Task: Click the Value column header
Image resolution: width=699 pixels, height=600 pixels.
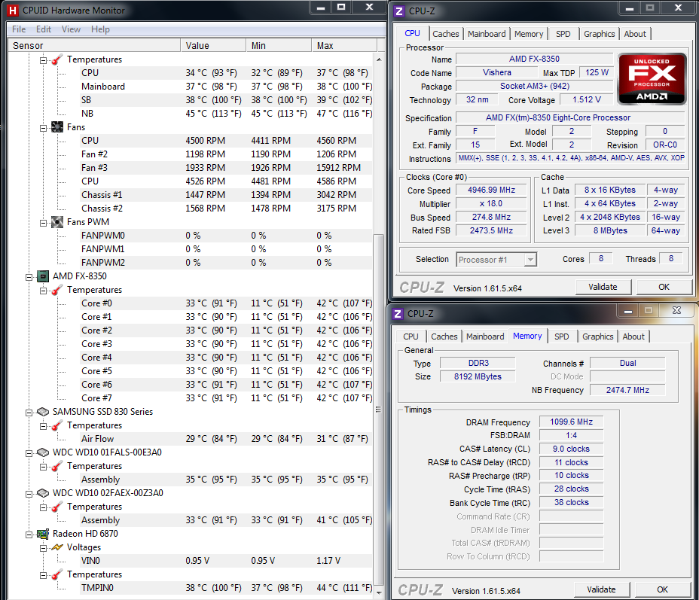Action: click(213, 45)
